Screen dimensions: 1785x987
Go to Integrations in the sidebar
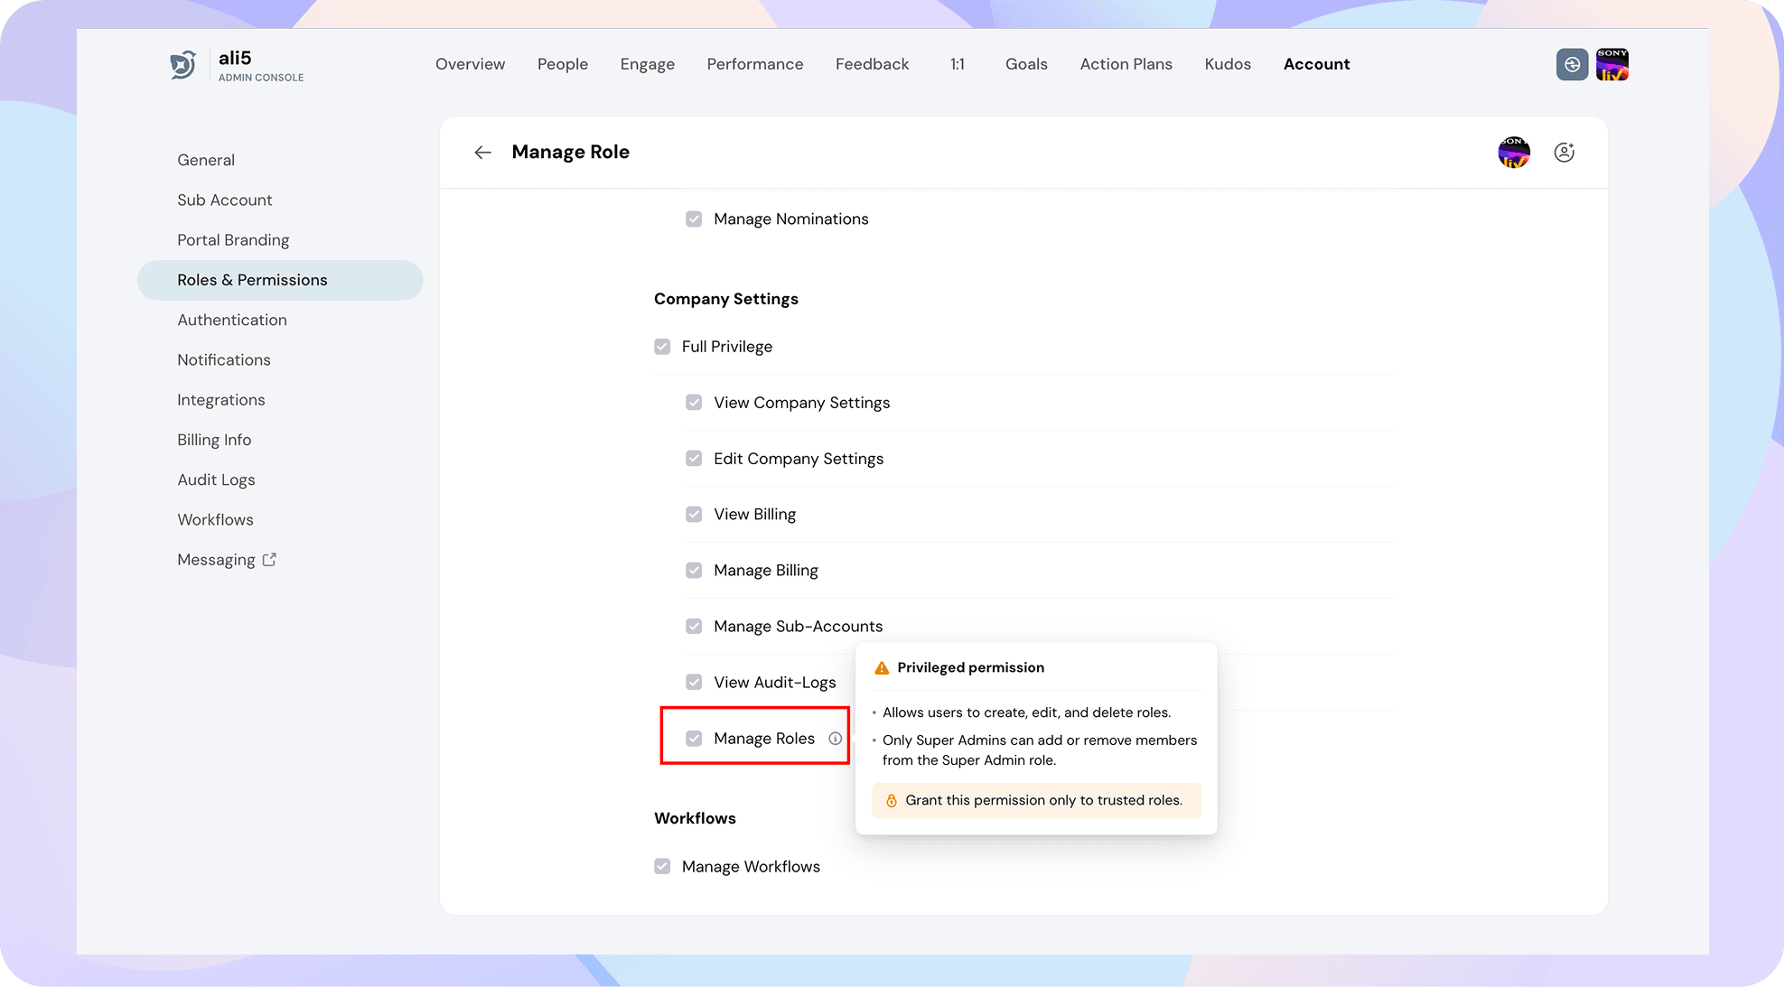[280, 400]
